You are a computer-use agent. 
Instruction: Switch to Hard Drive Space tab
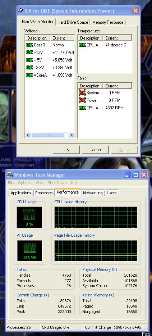73,22
